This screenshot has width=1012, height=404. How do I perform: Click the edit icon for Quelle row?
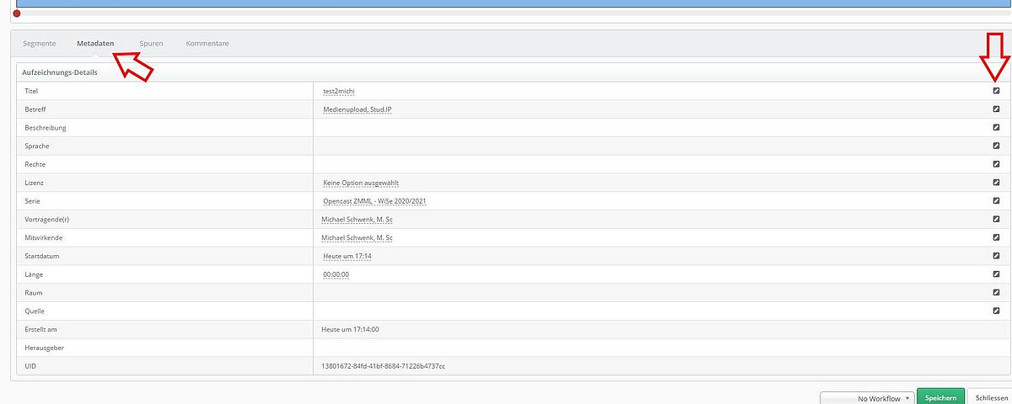click(x=995, y=311)
